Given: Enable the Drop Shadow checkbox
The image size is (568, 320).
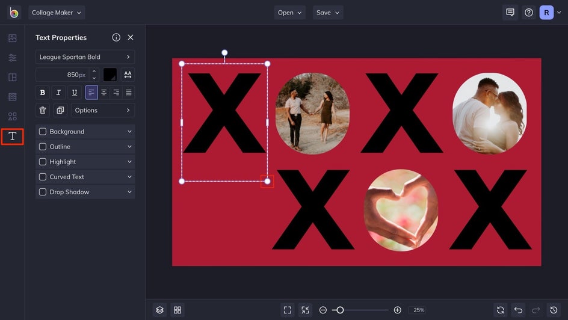Looking at the screenshot, I should click(x=42, y=192).
